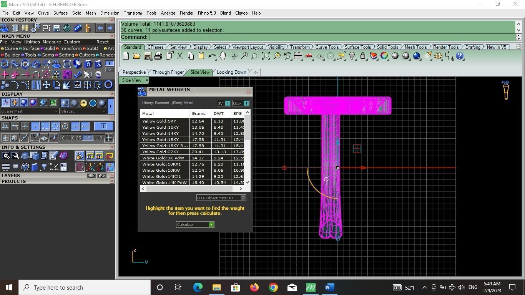This screenshot has height=295, width=525.
Task: Toggle the 1.0 snap increment
Action: (x=99, y=138)
